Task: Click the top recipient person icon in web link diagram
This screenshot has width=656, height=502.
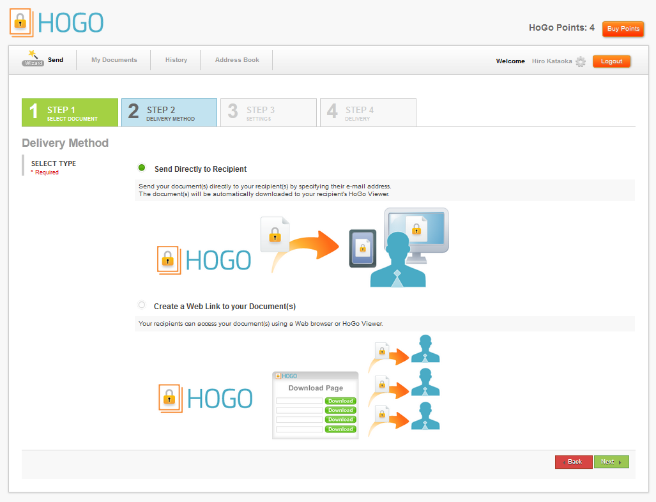Action: click(x=425, y=350)
